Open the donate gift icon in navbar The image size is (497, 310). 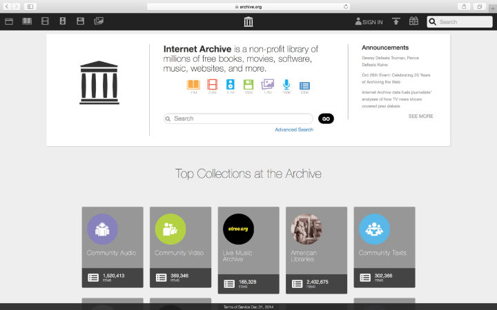(413, 21)
